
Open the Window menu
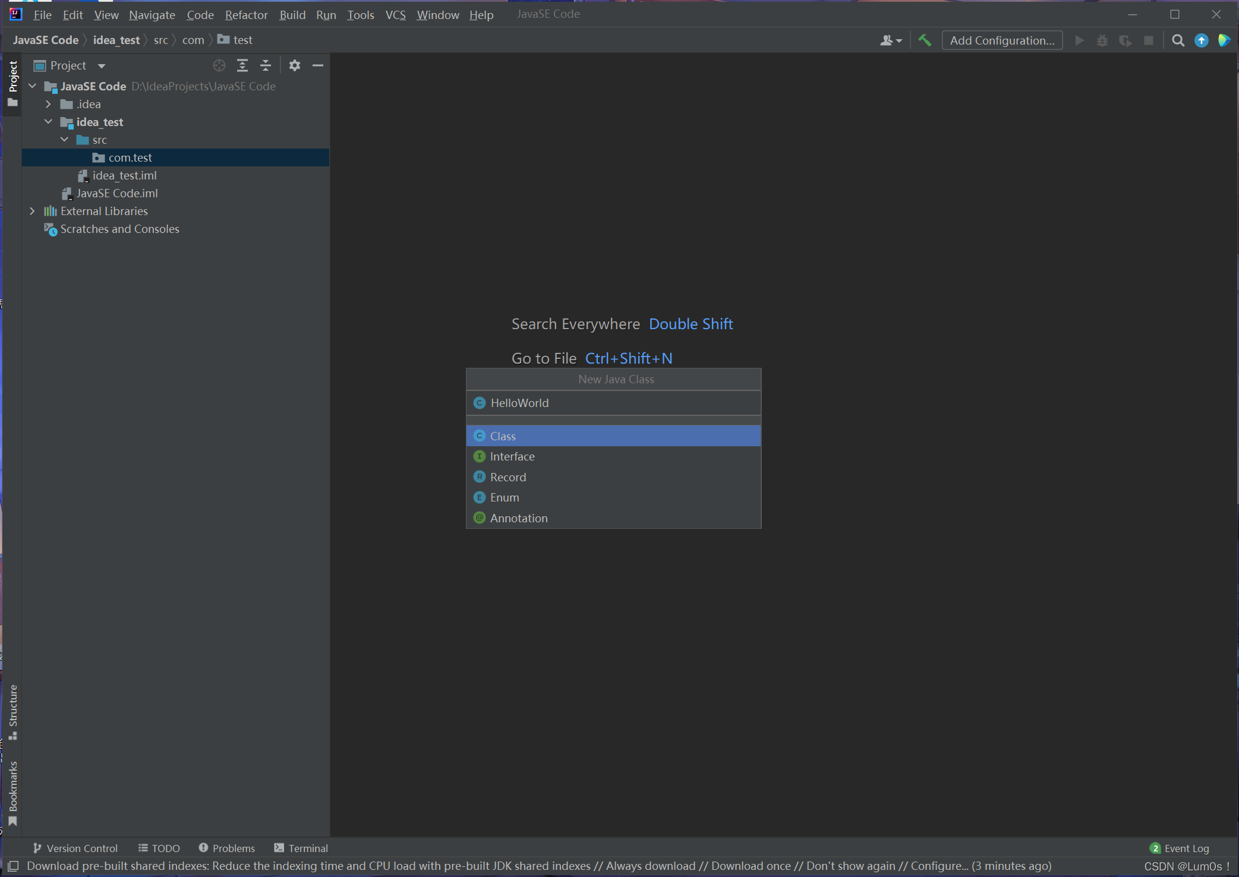(438, 14)
